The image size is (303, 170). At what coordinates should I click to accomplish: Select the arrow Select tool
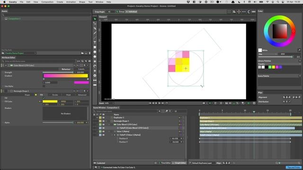click(x=95, y=19)
